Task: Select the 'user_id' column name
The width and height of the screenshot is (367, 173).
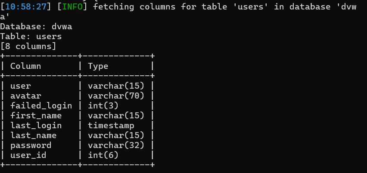Action: tap(28, 155)
